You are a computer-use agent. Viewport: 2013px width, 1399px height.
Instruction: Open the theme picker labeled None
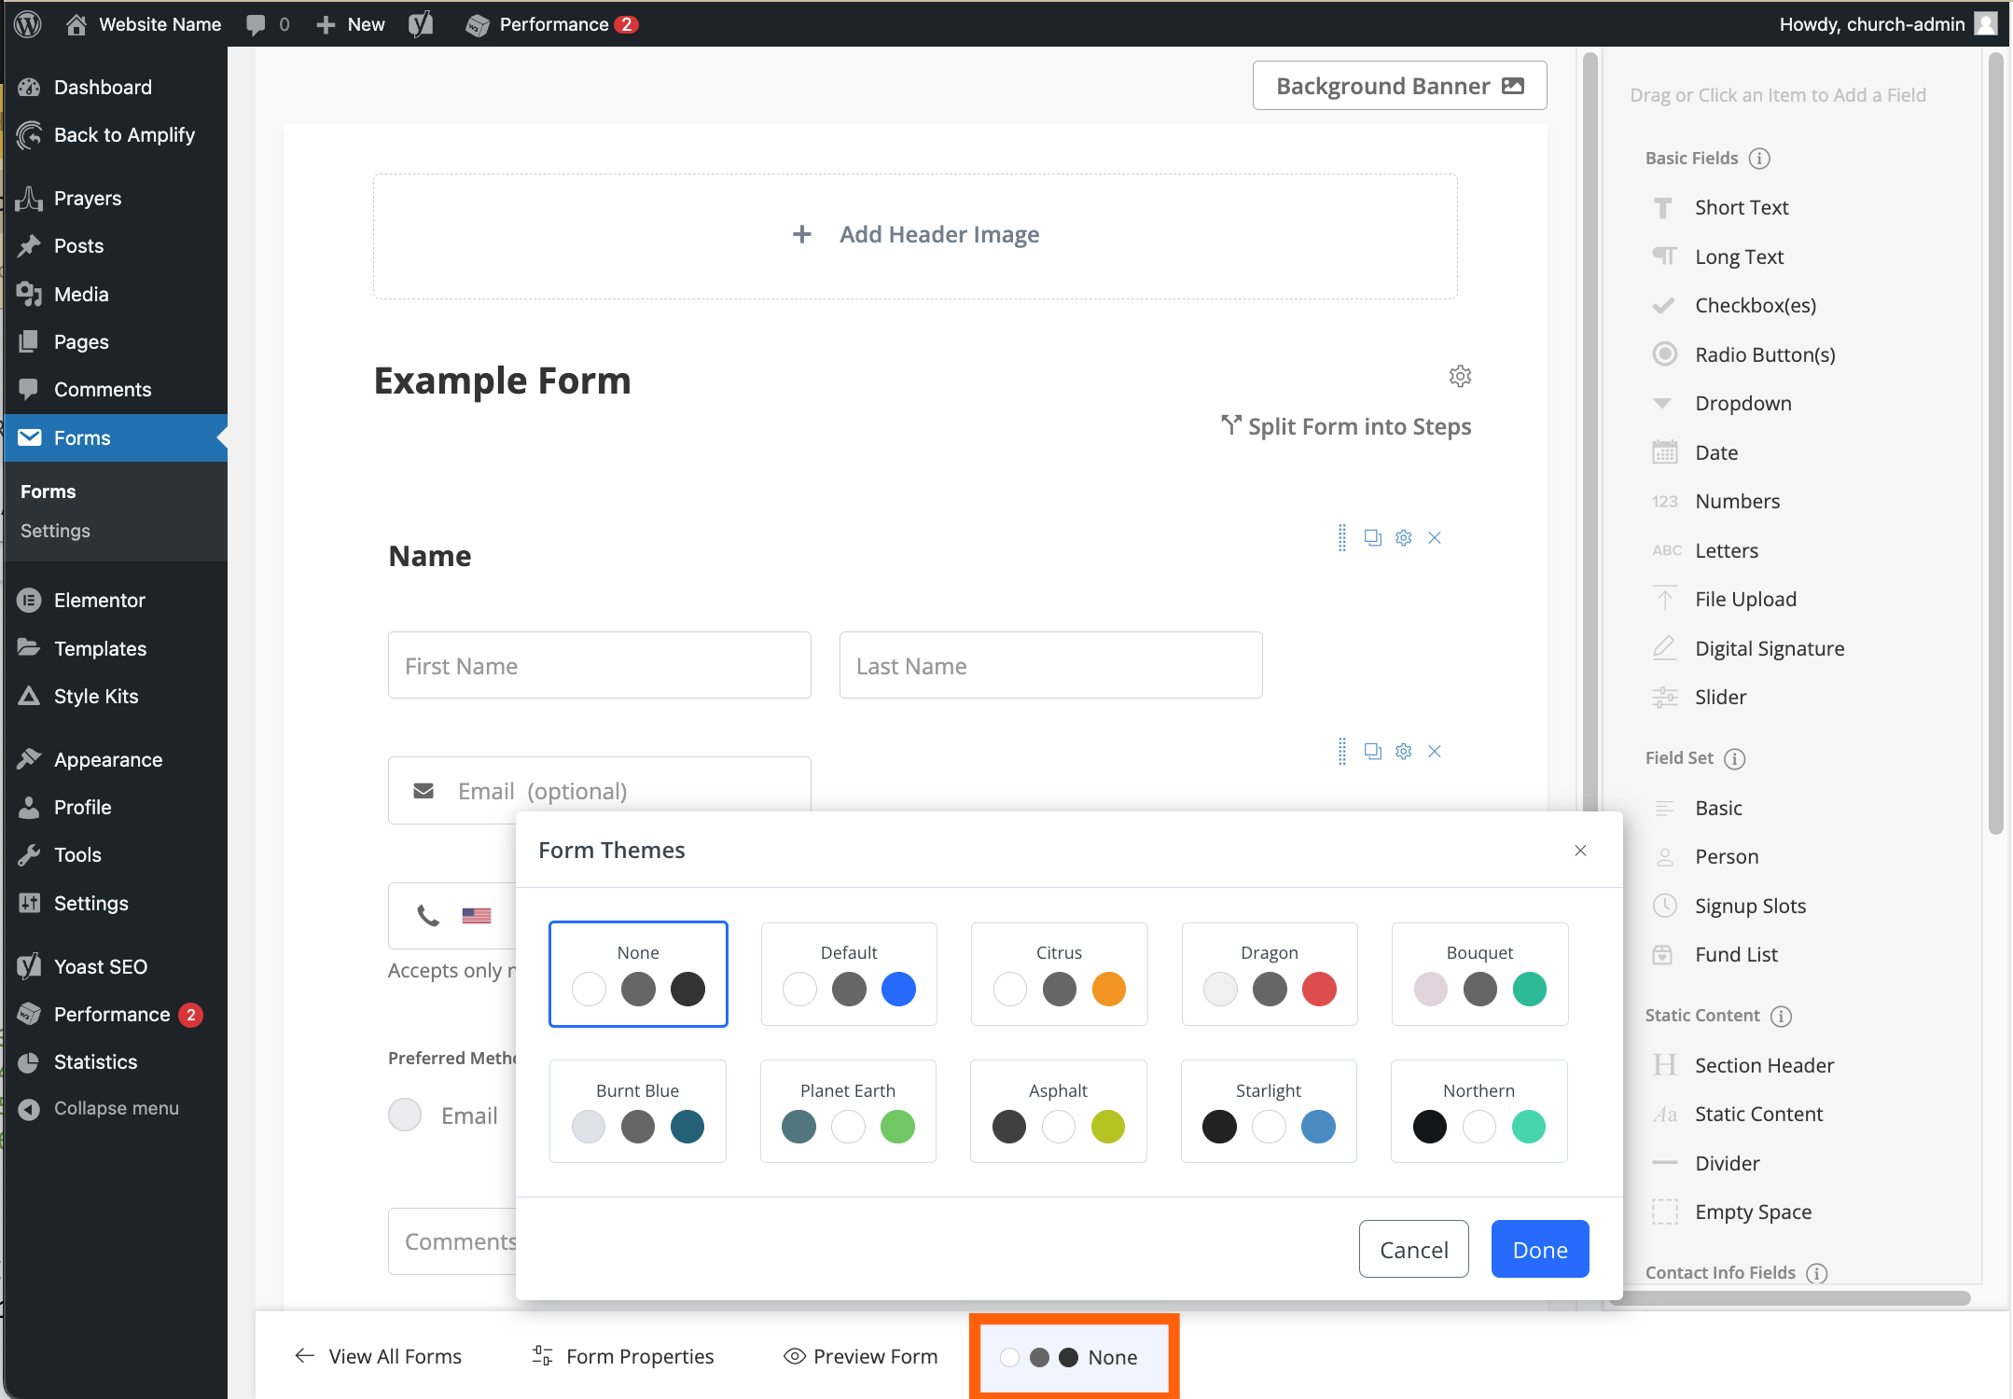pos(1073,1357)
